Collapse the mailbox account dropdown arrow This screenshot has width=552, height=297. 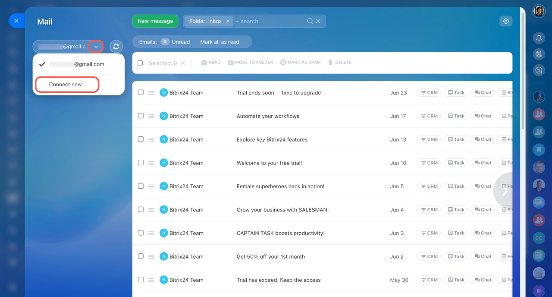(96, 47)
